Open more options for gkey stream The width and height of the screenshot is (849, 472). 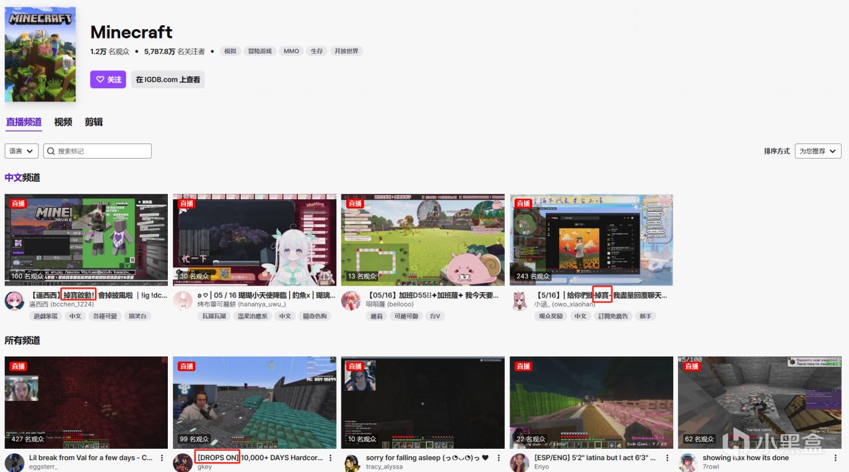click(331, 458)
